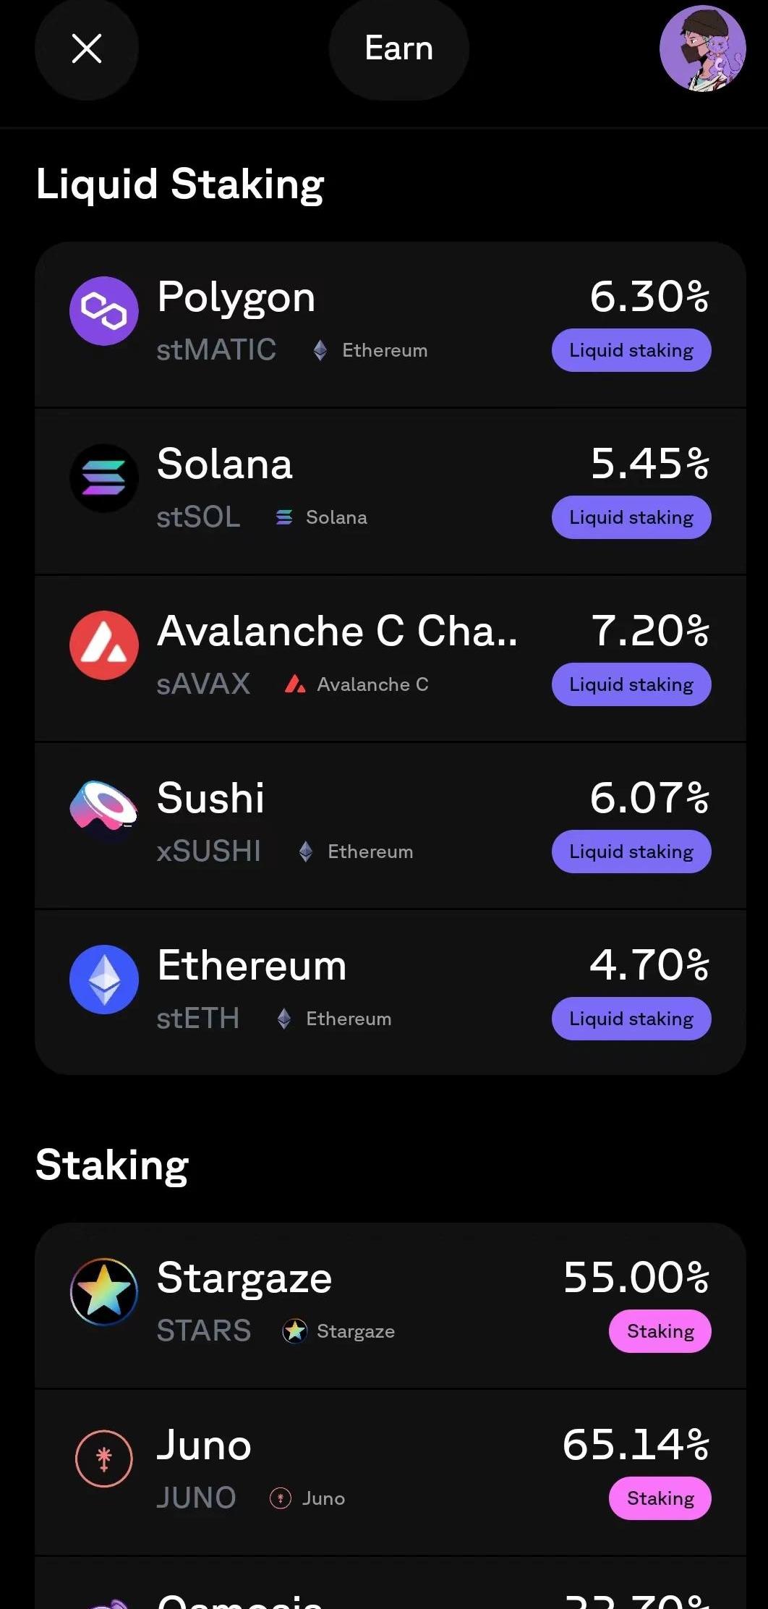Image resolution: width=768 pixels, height=1609 pixels.
Task: Tap the Stargaze star logo icon
Action: click(104, 1291)
